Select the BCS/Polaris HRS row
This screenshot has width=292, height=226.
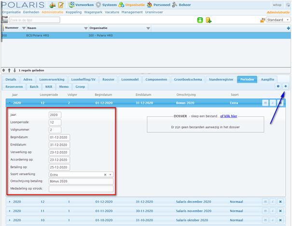[x=146, y=35]
